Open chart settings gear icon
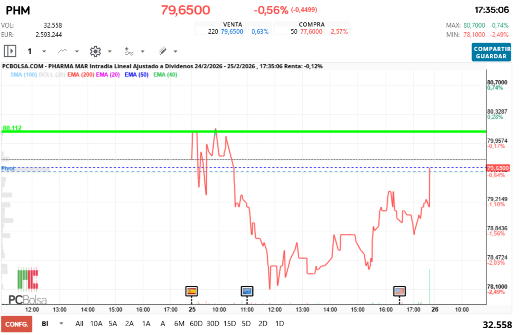The height and width of the screenshot is (335, 519). [95, 51]
